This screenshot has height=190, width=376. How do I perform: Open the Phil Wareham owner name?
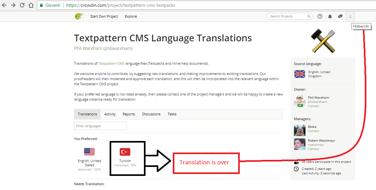click(318, 97)
